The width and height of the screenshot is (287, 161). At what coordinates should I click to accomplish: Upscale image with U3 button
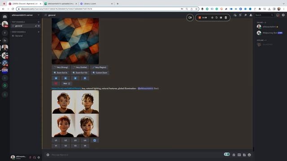pos(75,140)
